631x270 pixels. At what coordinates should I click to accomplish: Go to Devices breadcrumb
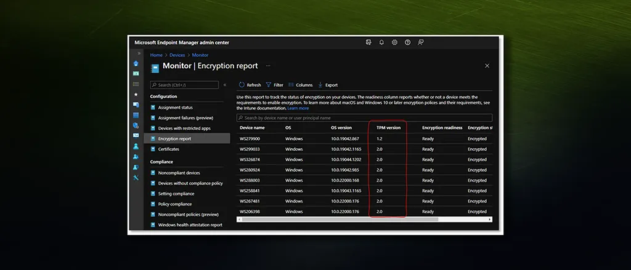click(x=177, y=55)
